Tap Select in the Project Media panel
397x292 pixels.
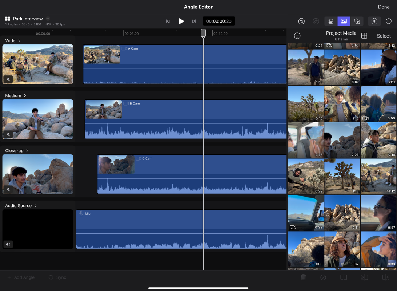click(x=384, y=36)
